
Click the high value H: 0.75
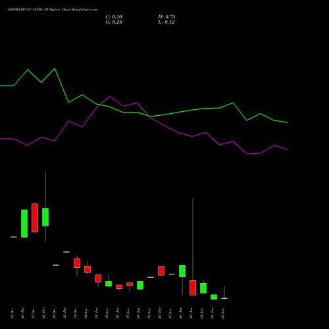(x=166, y=17)
